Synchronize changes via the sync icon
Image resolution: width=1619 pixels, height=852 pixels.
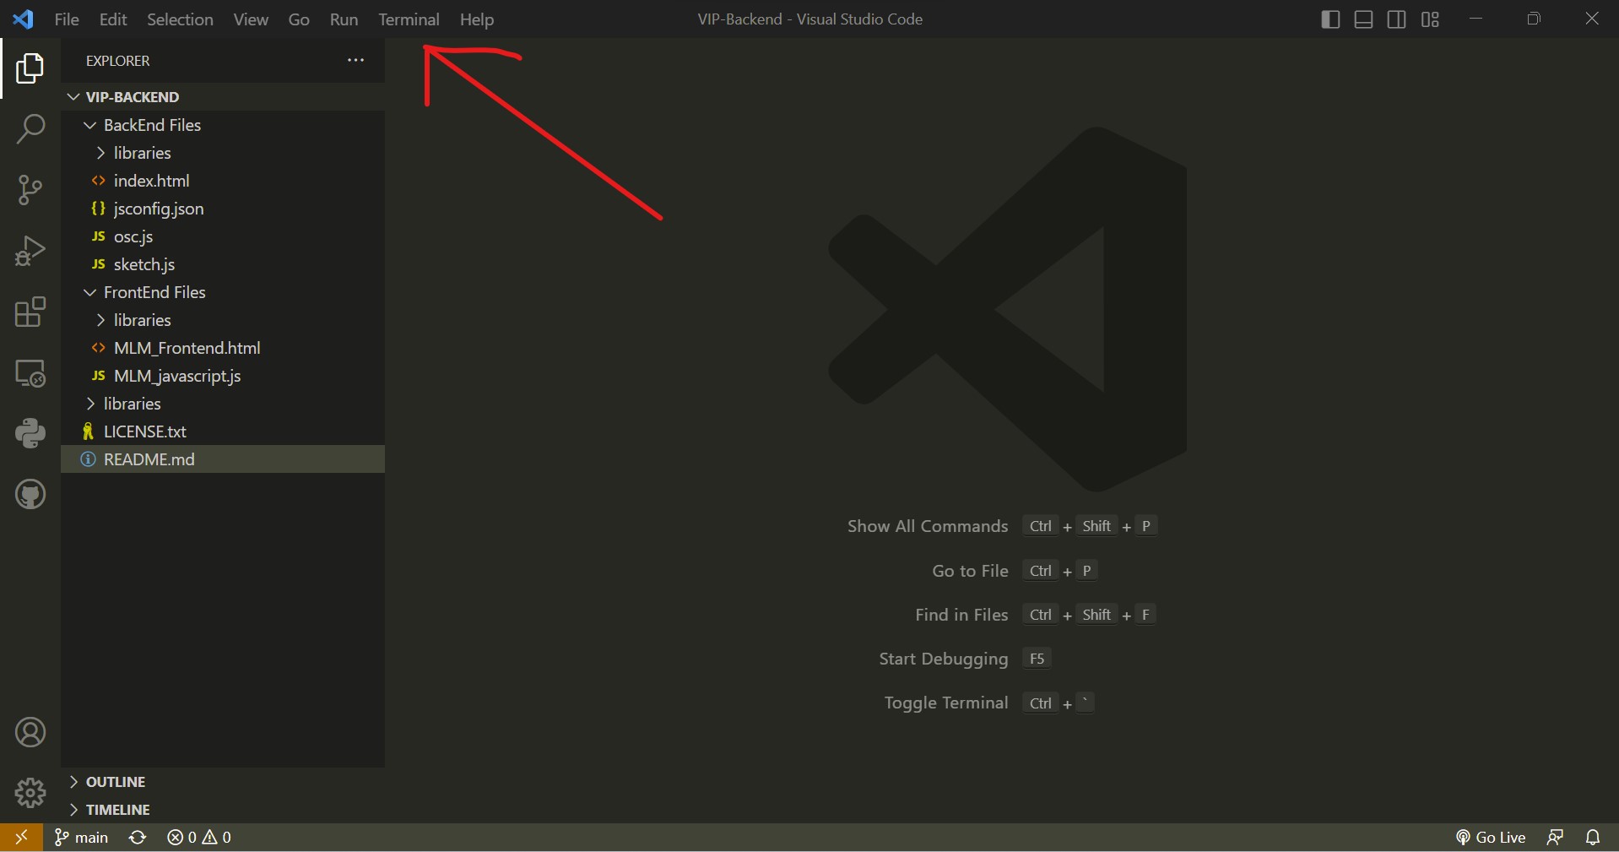click(138, 837)
